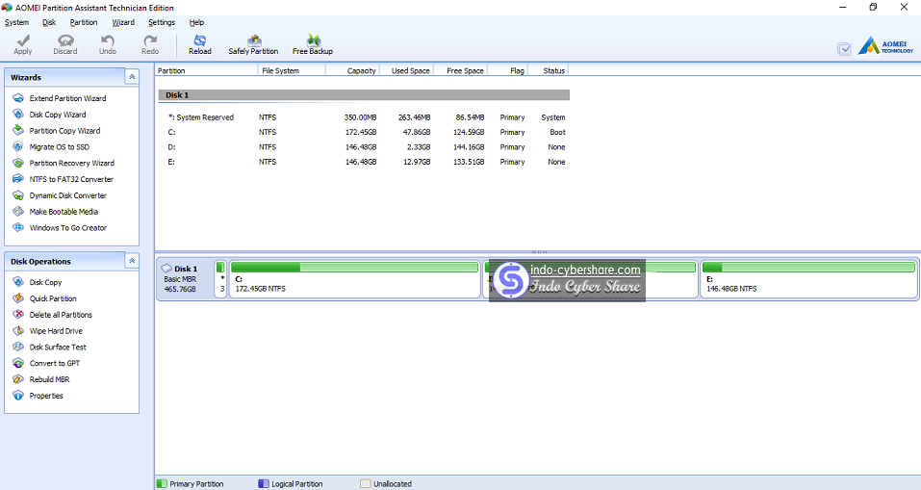
Task: Sort by the Capacity column header
Action: [352, 70]
